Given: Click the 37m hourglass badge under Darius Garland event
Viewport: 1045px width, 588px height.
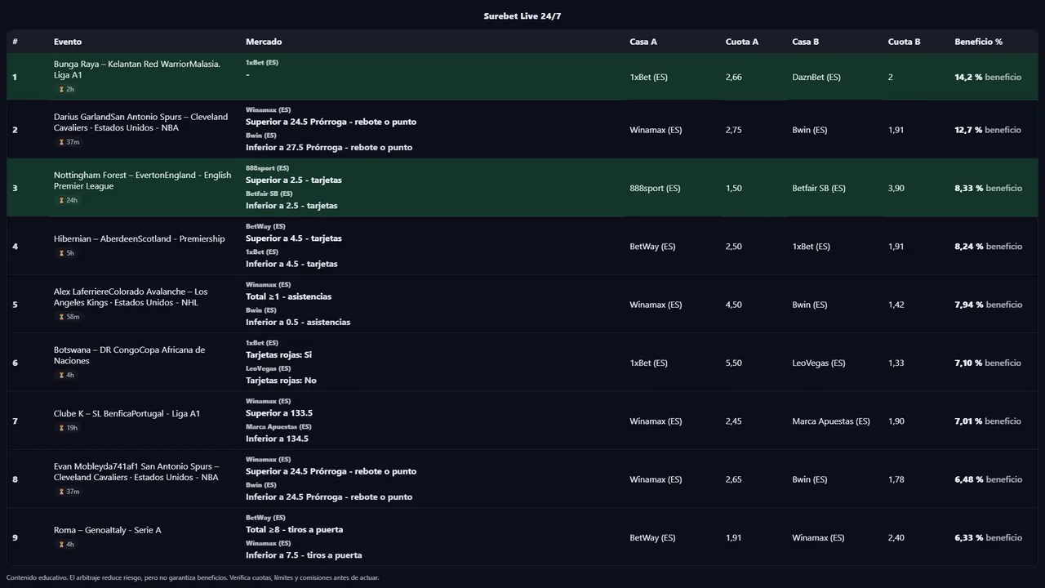Looking at the screenshot, I should click(69, 142).
